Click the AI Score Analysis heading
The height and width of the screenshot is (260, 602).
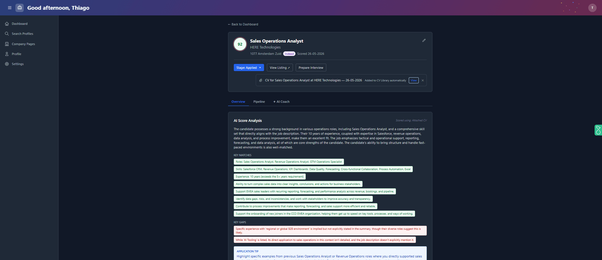248,121
